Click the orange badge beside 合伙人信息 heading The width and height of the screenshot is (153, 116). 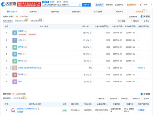(17, 17)
